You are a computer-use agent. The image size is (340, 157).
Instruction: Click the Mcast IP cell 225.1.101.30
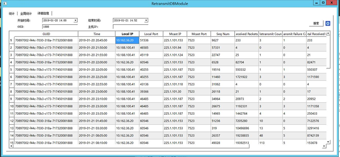click(175, 92)
